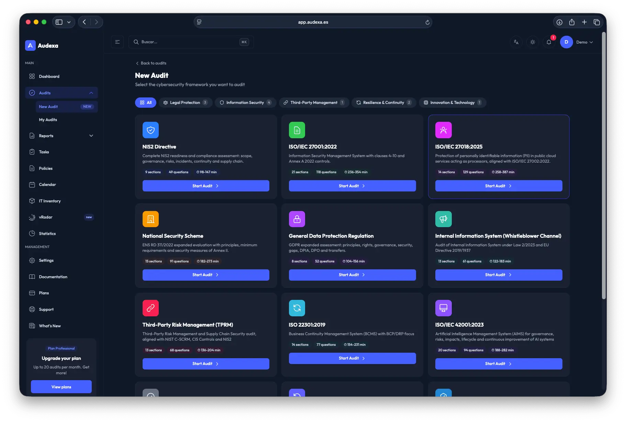Start Audit for NIS2 Directive
The width and height of the screenshot is (626, 422).
point(206,186)
